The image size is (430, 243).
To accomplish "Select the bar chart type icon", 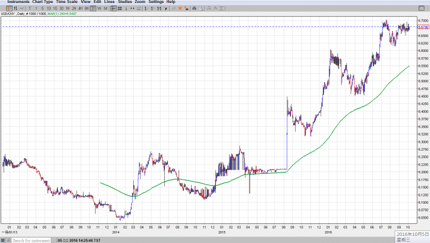I will click(16, 8).
